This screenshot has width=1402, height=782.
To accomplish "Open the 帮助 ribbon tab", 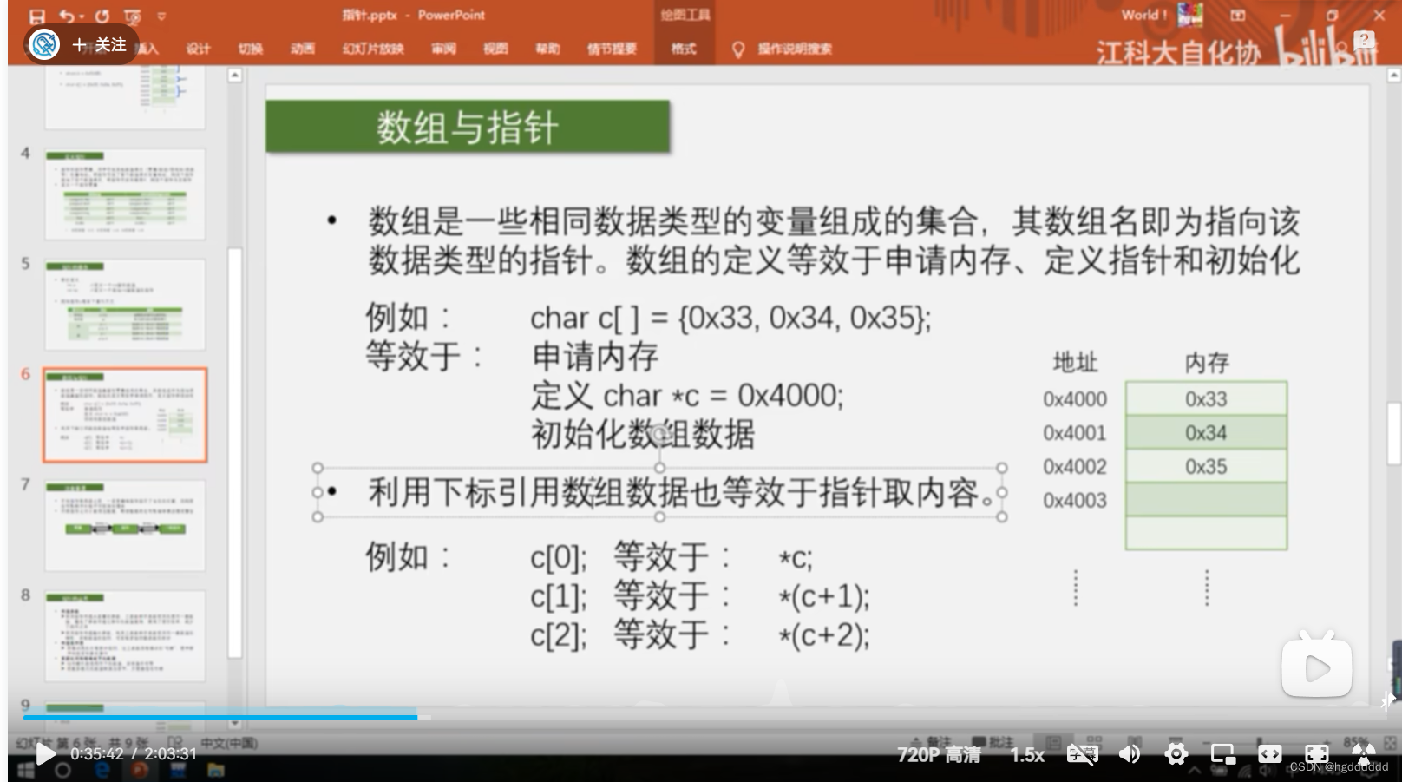I will (x=547, y=49).
